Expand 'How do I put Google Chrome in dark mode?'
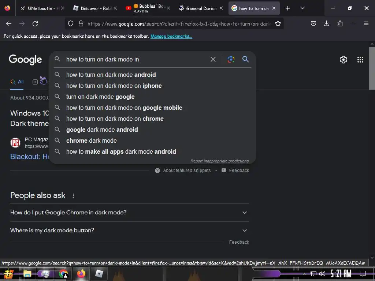 [130, 213]
